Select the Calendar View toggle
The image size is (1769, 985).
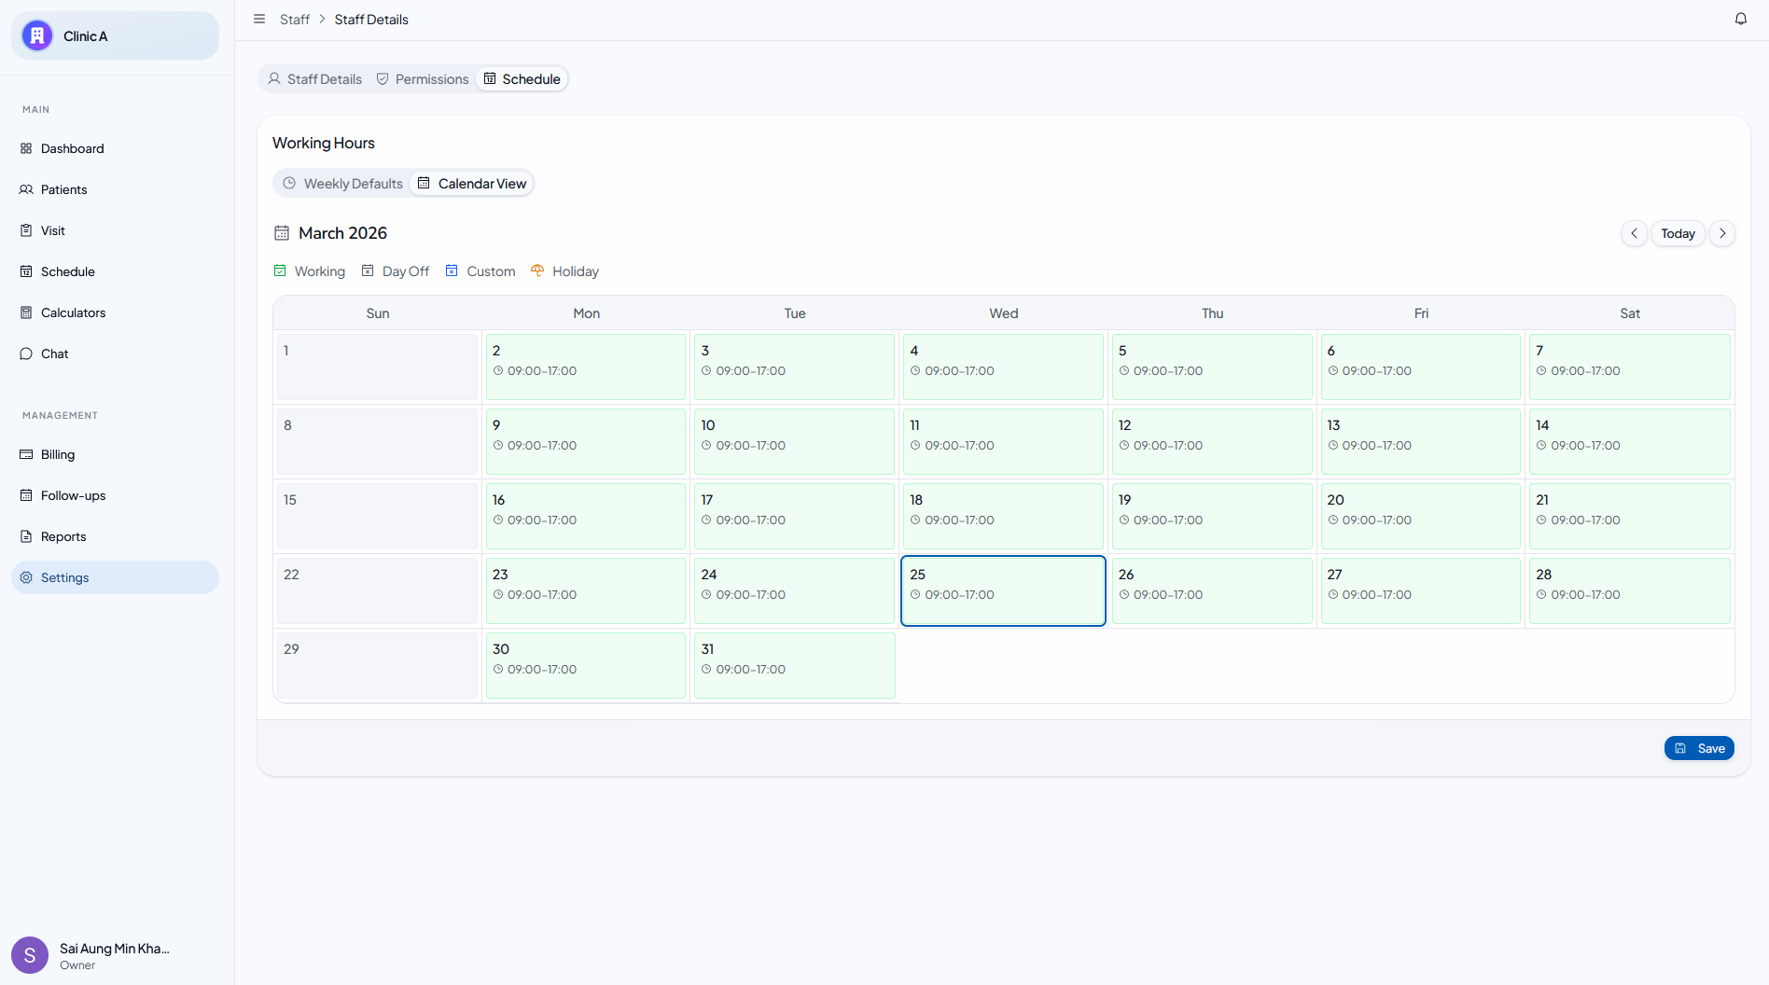[x=472, y=184]
